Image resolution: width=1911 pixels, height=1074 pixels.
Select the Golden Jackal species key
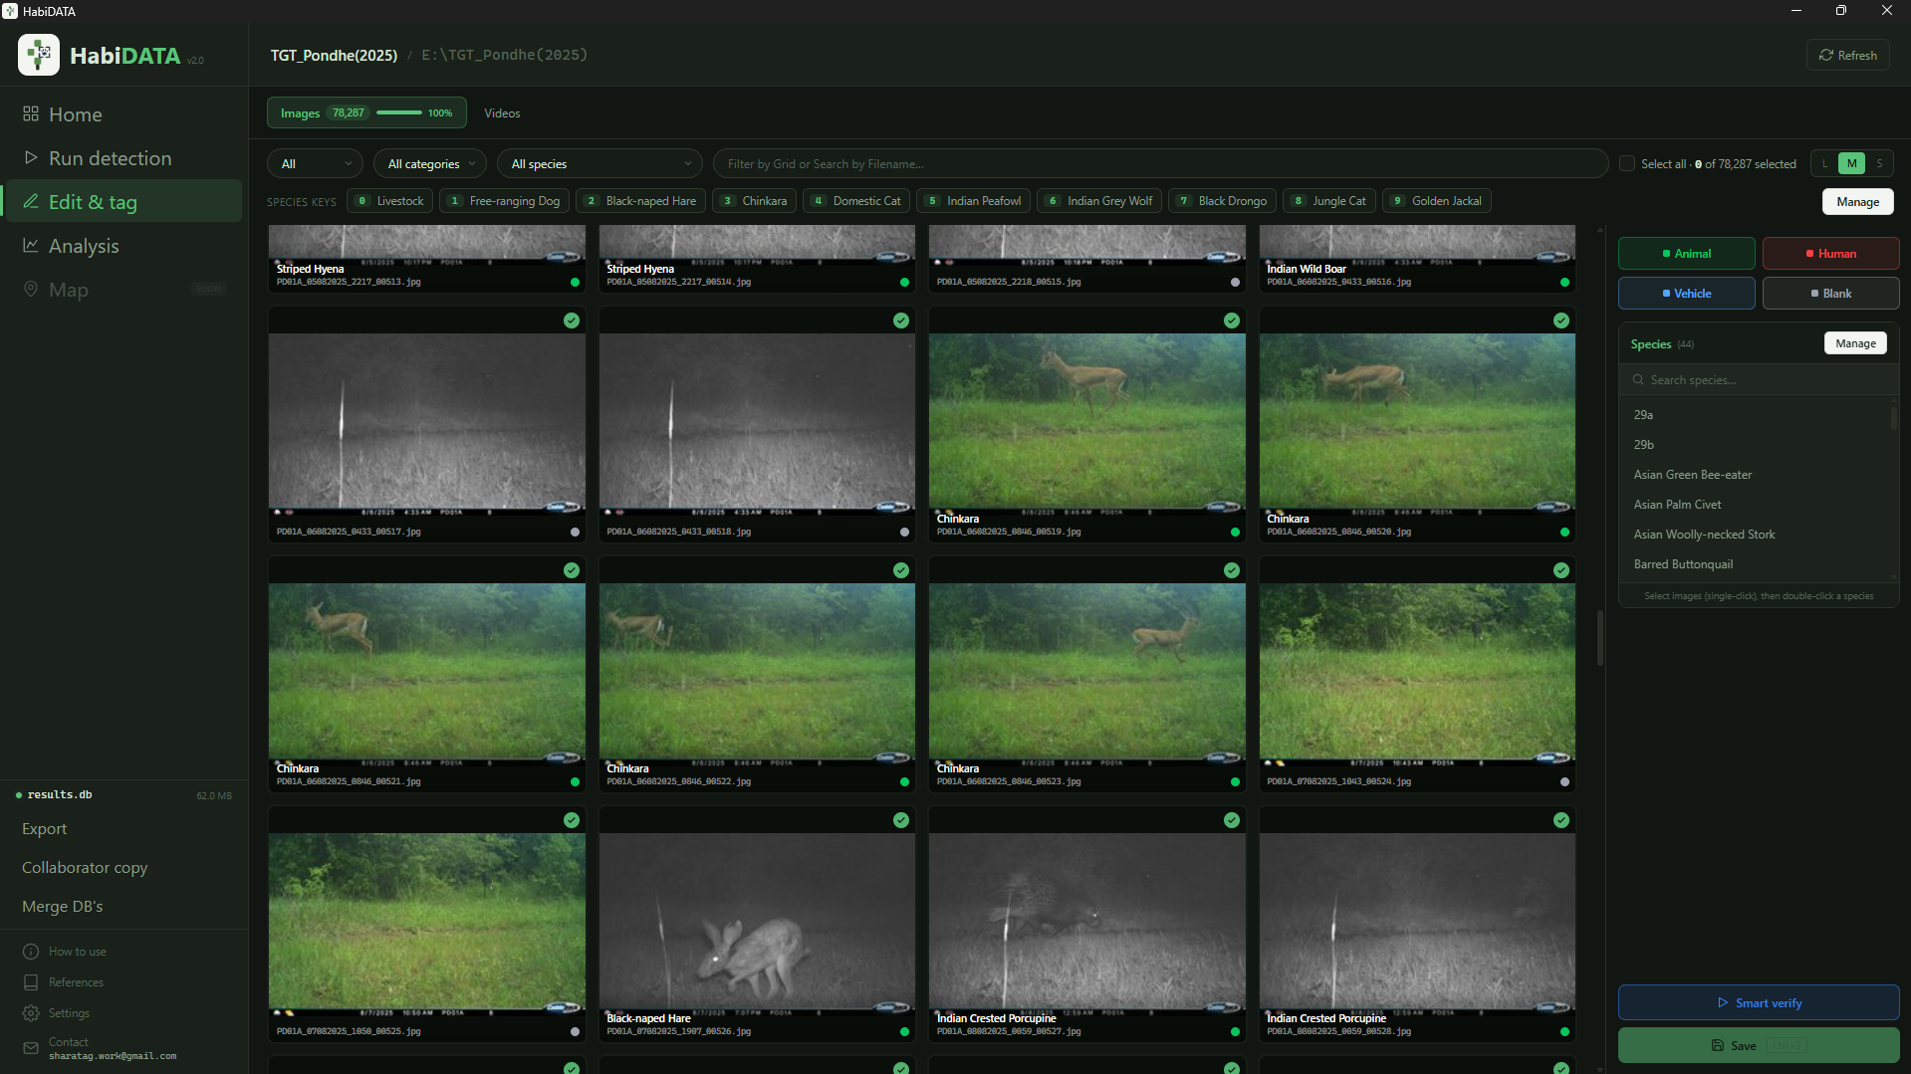click(x=1436, y=200)
